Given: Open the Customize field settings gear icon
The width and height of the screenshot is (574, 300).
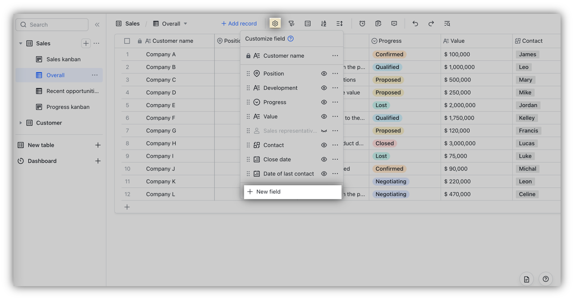Looking at the screenshot, I should [275, 23].
